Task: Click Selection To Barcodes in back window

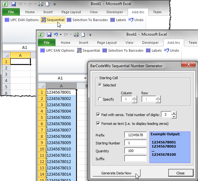Action: [87, 20]
